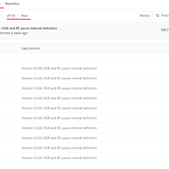The image size is (169, 169).
Task: Open the sixth Version 5.0.66 commit link
Action: point(59,118)
